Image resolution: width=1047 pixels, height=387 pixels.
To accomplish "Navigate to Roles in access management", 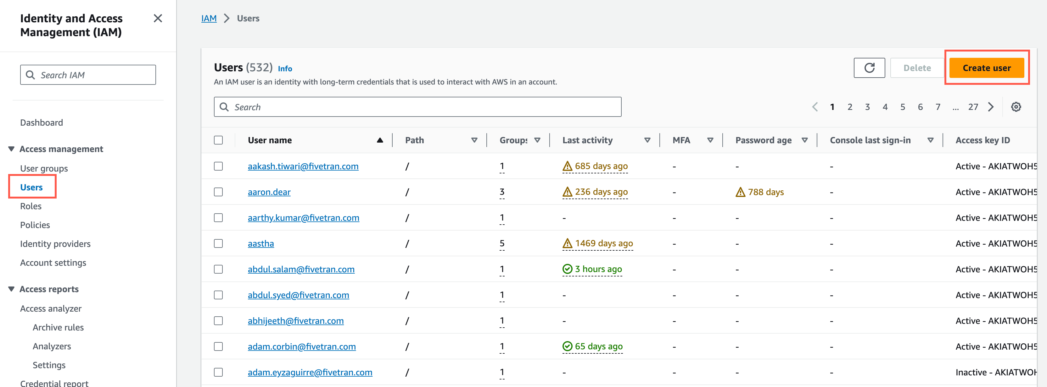I will (30, 205).
